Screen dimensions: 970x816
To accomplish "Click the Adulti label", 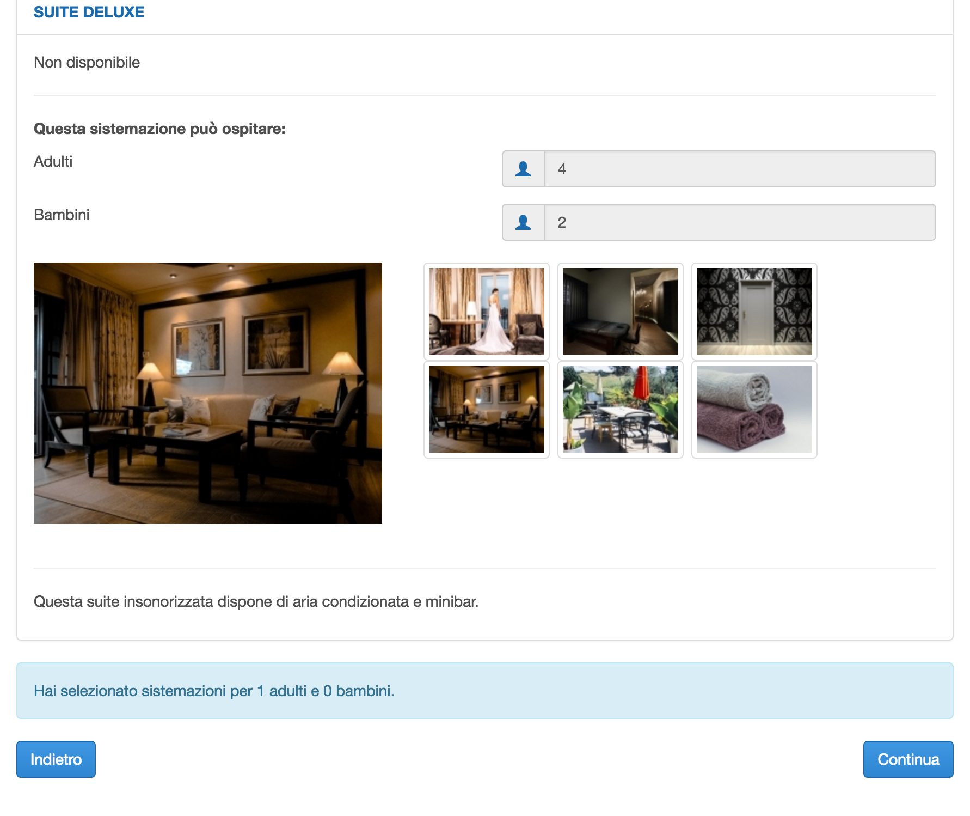I will (x=53, y=161).
